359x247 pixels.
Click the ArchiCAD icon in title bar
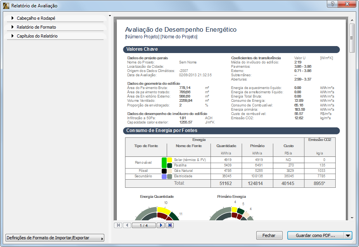tap(6, 6)
